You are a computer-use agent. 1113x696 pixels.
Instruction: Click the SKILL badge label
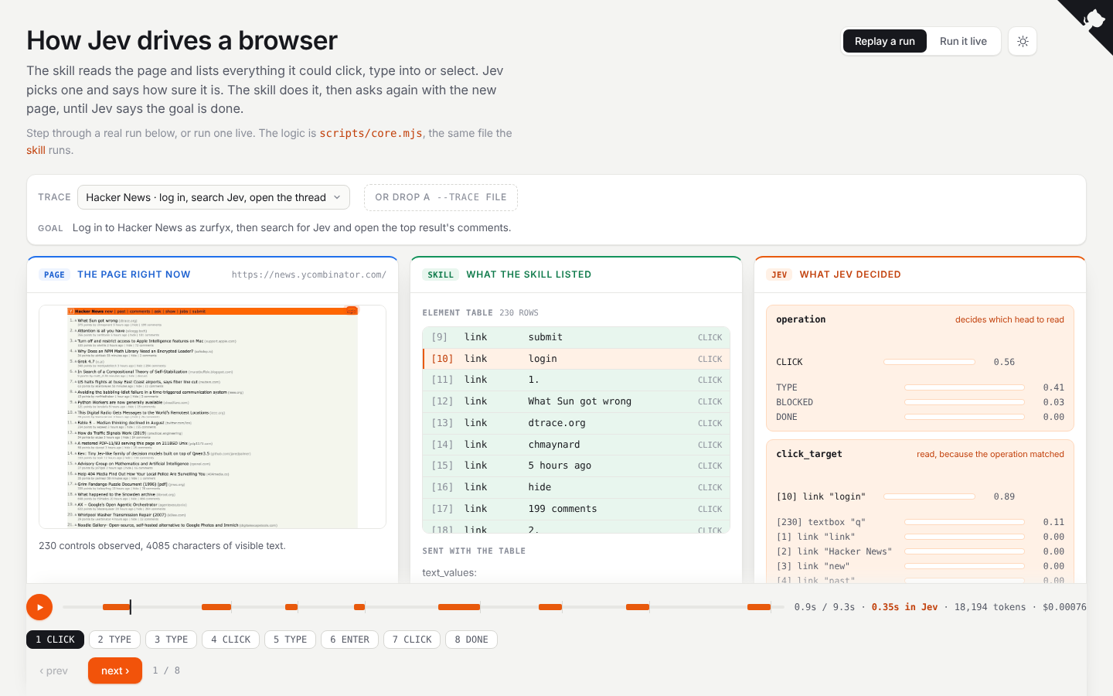click(441, 275)
